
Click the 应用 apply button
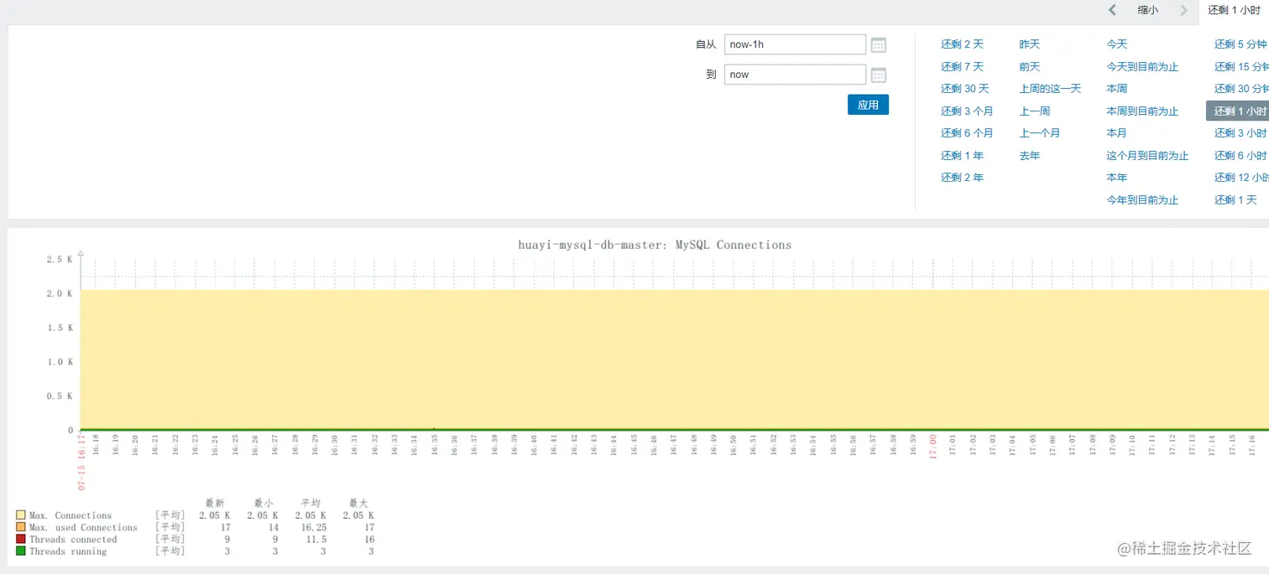click(x=868, y=105)
